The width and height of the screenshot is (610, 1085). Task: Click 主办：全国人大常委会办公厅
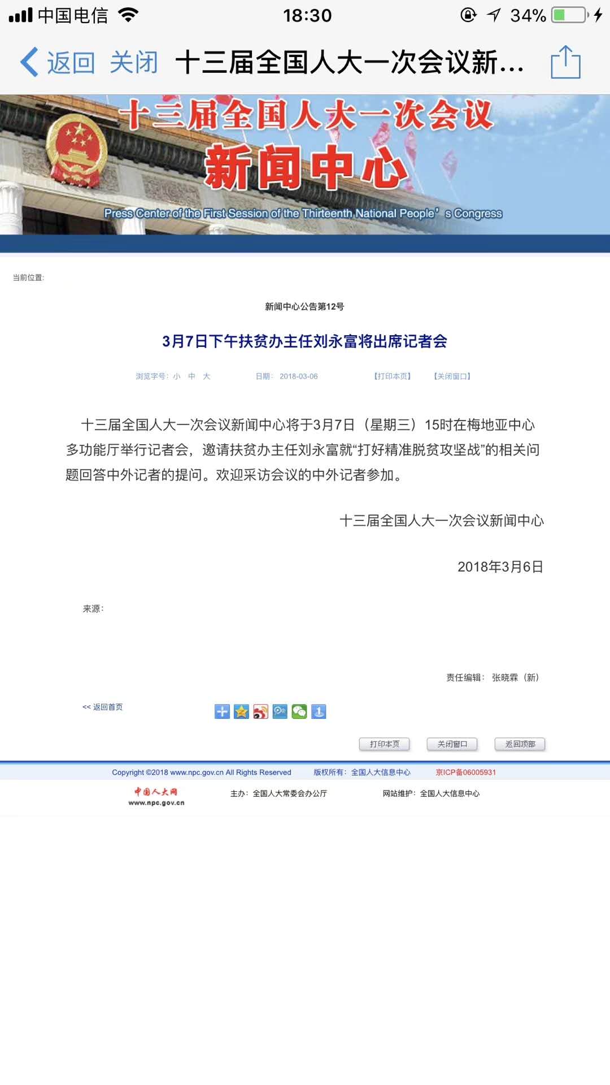click(278, 793)
